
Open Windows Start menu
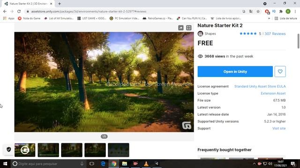coord(5,164)
